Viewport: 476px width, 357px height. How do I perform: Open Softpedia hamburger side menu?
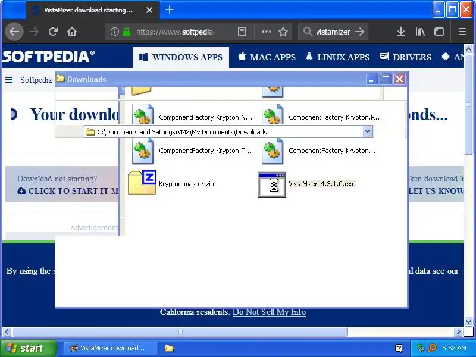[x=8, y=80]
